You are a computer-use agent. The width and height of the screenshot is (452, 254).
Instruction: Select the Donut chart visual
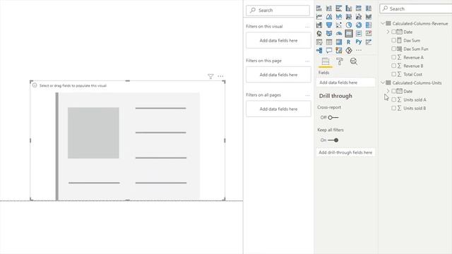click(359, 25)
